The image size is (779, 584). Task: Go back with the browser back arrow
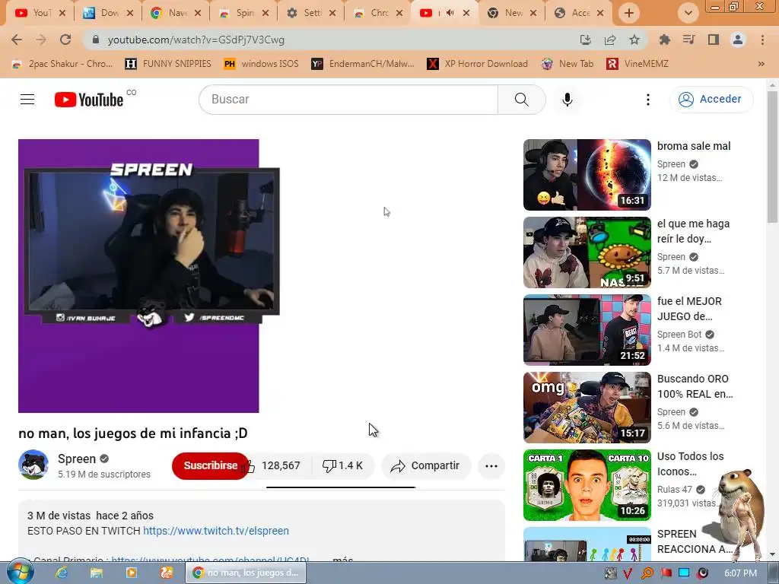point(17,40)
